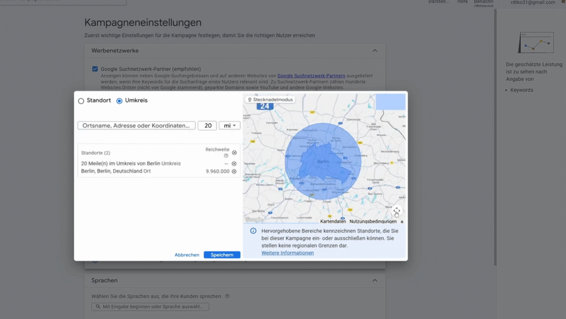Image resolution: width=566 pixels, height=319 pixels.
Task: Open Benachrichtigungen in the top bar
Action: point(484,3)
